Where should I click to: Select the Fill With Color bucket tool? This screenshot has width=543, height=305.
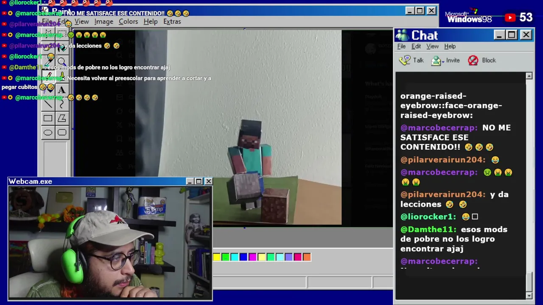62,47
